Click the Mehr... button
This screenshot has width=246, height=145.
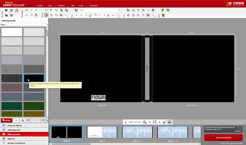click(x=6, y=120)
